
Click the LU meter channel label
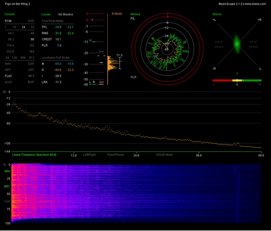coord(101,82)
